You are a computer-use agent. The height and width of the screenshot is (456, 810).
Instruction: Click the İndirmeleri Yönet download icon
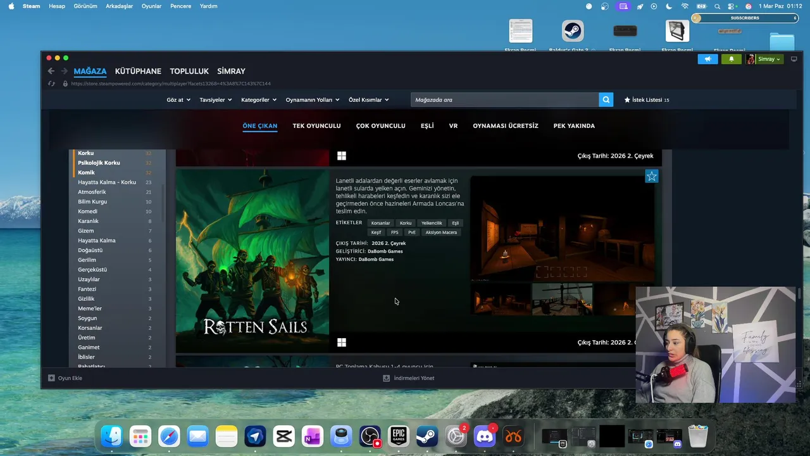(x=386, y=378)
